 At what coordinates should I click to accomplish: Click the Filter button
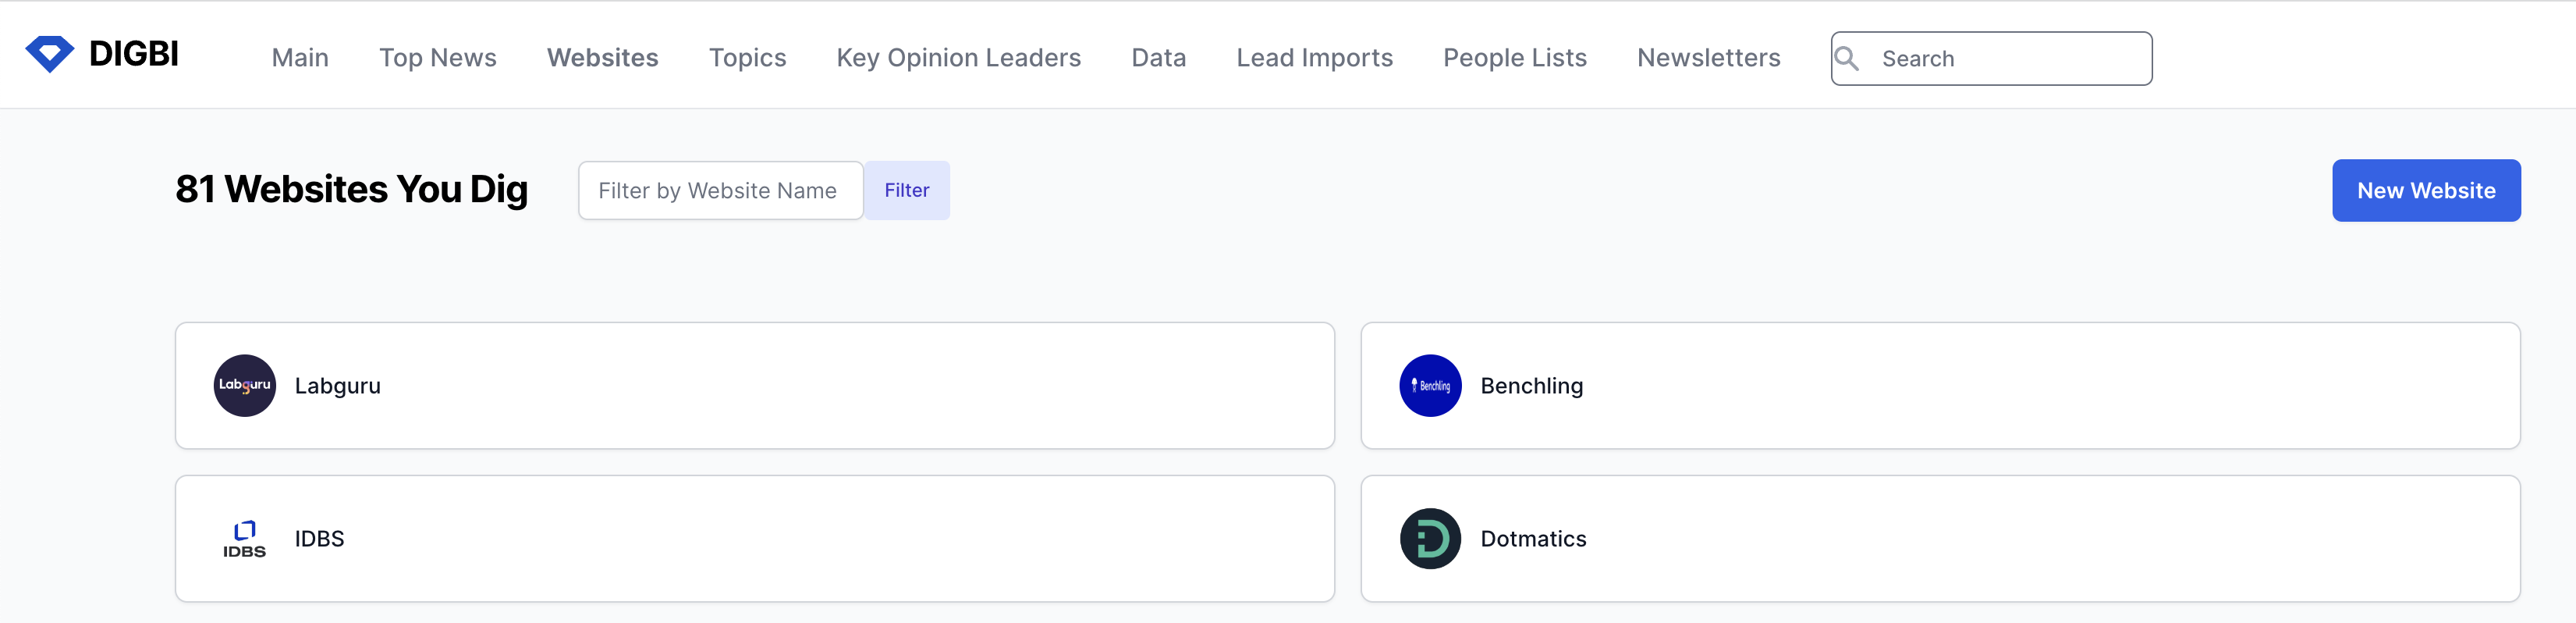pyautogui.click(x=906, y=190)
